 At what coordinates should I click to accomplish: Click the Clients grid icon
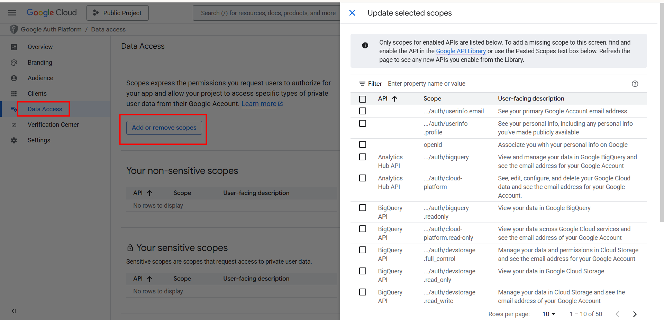tap(14, 94)
